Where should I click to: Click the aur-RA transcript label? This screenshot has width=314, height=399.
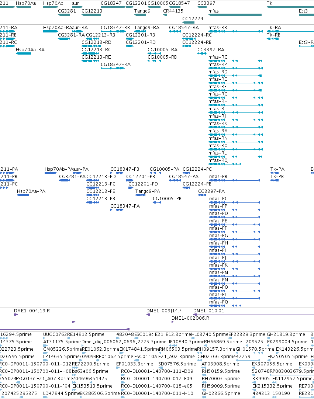click(80, 28)
